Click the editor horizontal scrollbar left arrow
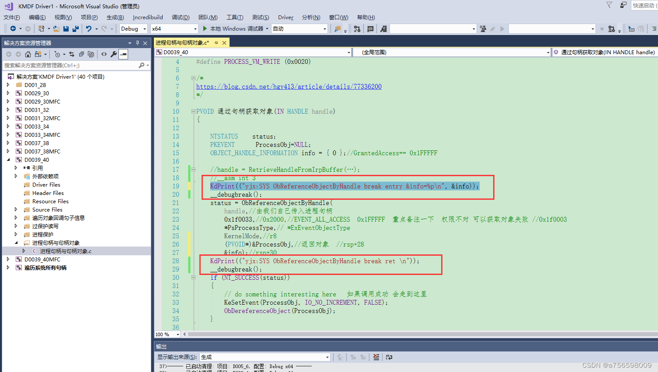658x372 pixels. (x=185, y=334)
